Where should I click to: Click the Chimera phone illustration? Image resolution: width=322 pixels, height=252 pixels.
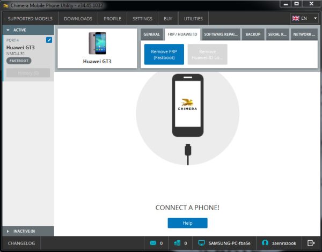[x=188, y=105]
